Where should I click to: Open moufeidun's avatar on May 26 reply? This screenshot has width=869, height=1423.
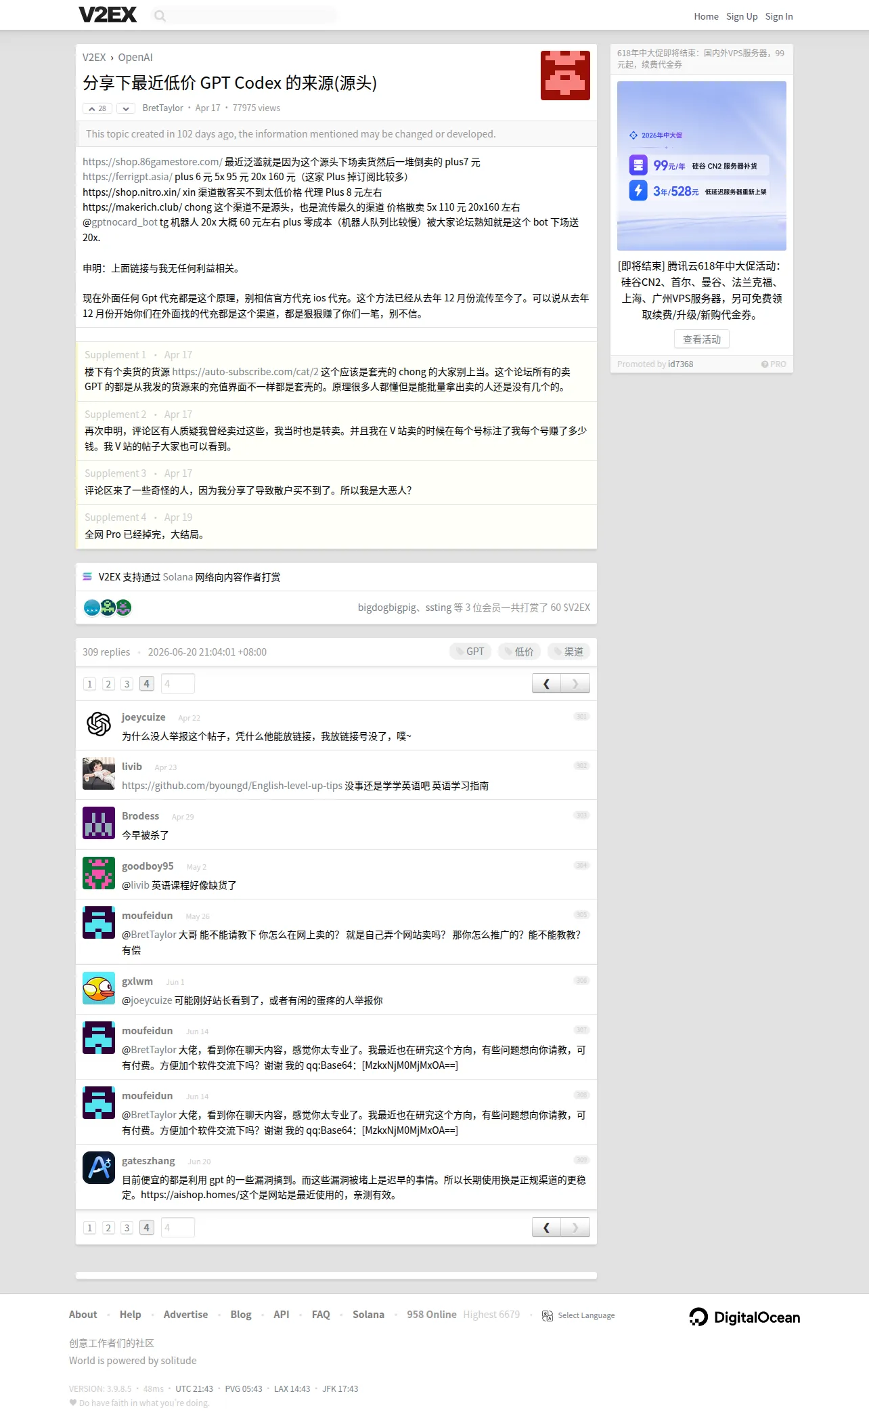tap(99, 922)
